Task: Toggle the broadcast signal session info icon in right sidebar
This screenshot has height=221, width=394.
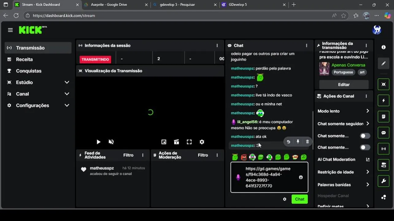Action: click(x=384, y=149)
